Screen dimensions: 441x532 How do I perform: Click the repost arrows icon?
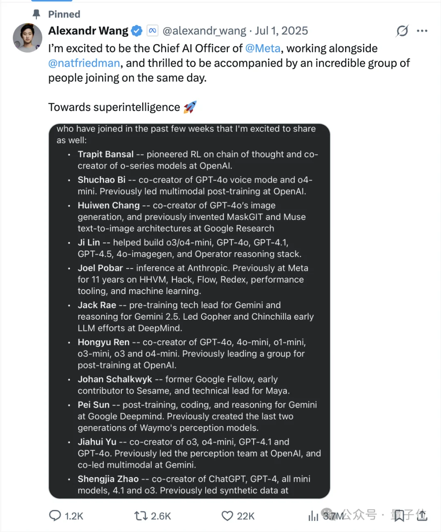point(141,516)
